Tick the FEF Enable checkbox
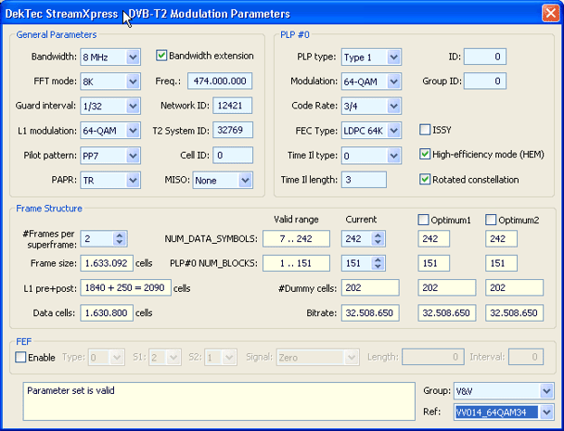The height and width of the screenshot is (431, 564). click(20, 357)
